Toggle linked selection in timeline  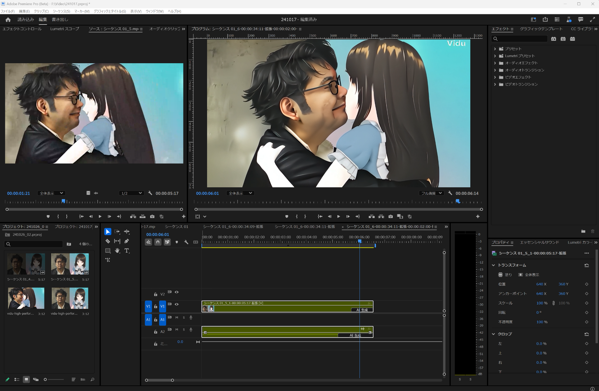pyautogui.click(x=167, y=242)
